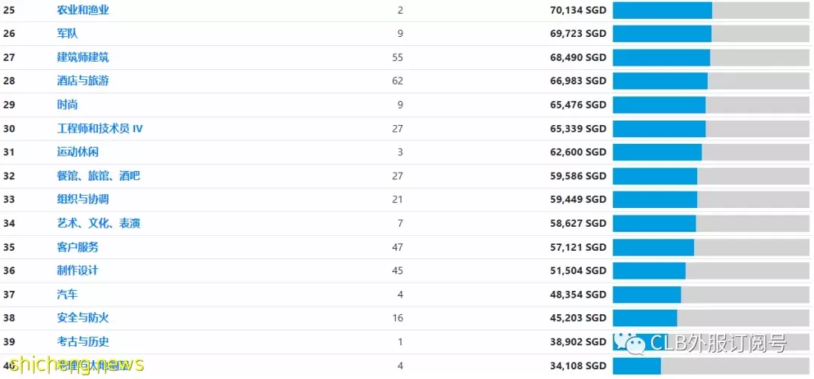Open the 制作设计 link
The width and height of the screenshot is (814, 379).
click(78, 270)
